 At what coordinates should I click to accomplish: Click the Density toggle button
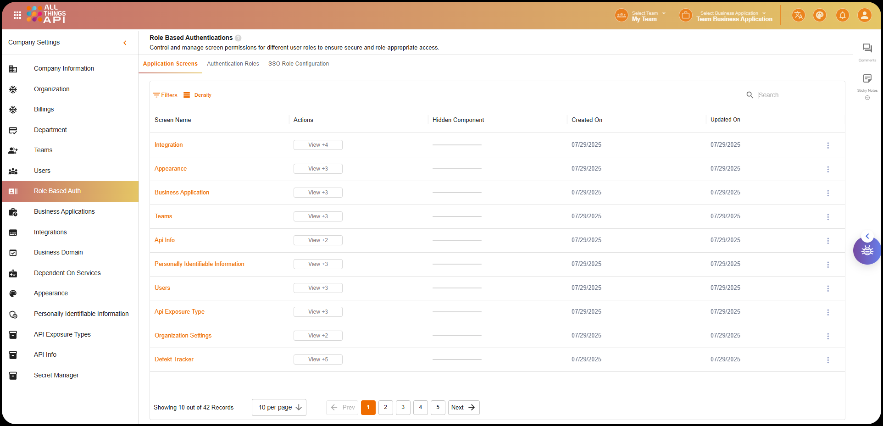pyautogui.click(x=198, y=95)
